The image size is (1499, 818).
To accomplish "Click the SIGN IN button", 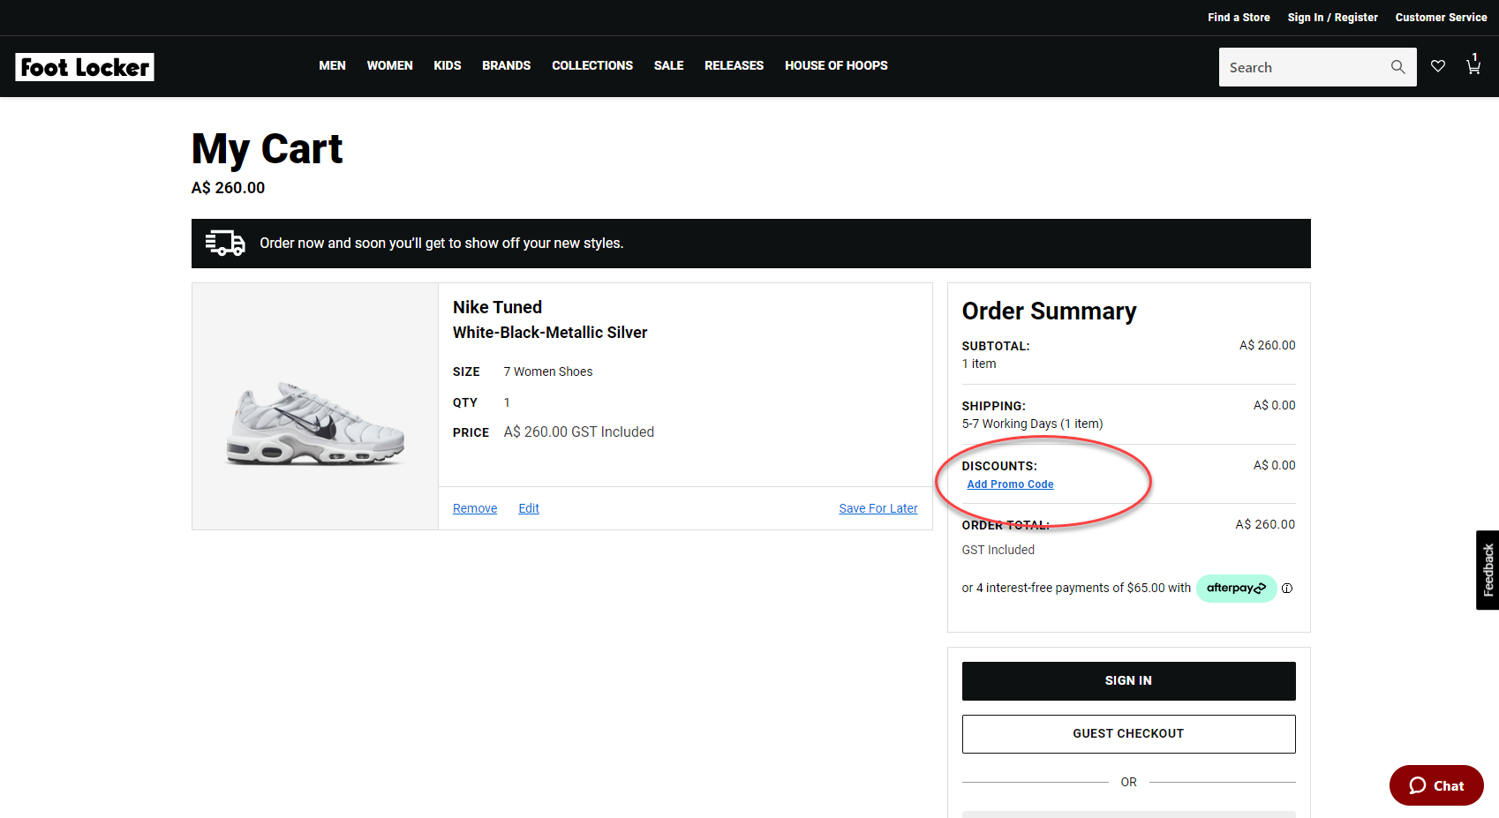I will pos(1128,681).
